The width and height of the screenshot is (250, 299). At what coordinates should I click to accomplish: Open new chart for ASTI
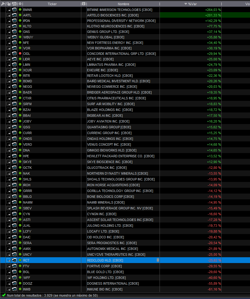pos(14,220)
